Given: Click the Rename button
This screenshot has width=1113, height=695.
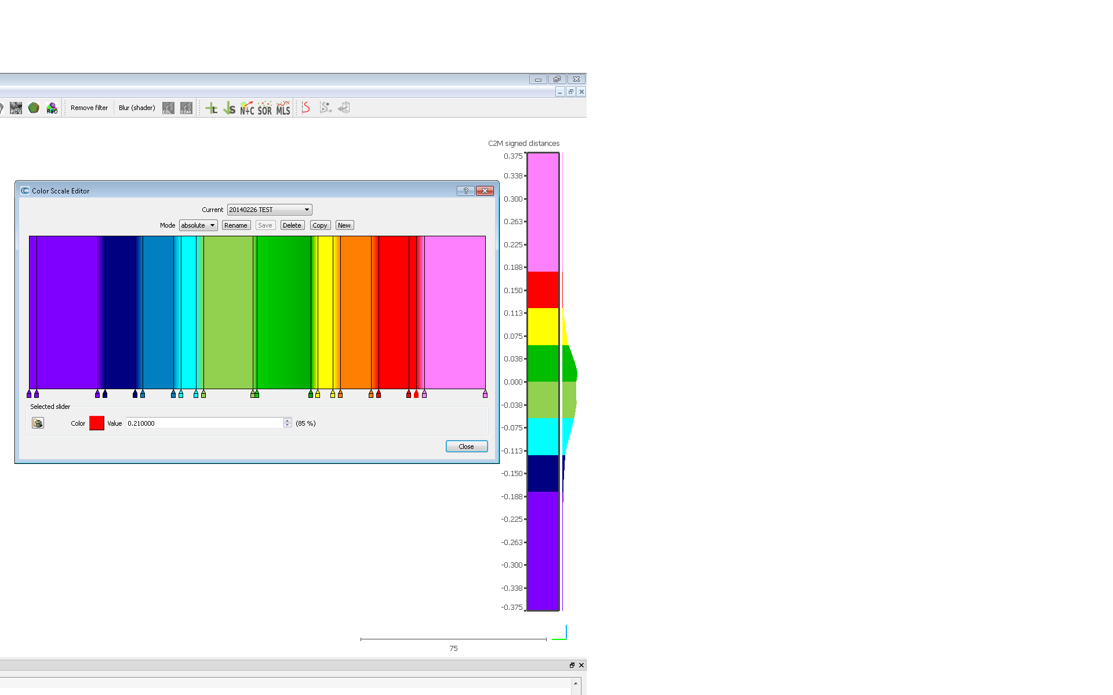Looking at the screenshot, I should pyautogui.click(x=236, y=225).
